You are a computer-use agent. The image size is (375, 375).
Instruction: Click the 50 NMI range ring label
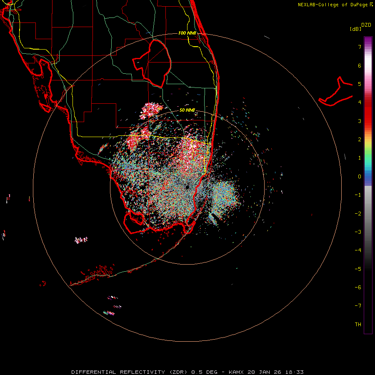point(187,110)
